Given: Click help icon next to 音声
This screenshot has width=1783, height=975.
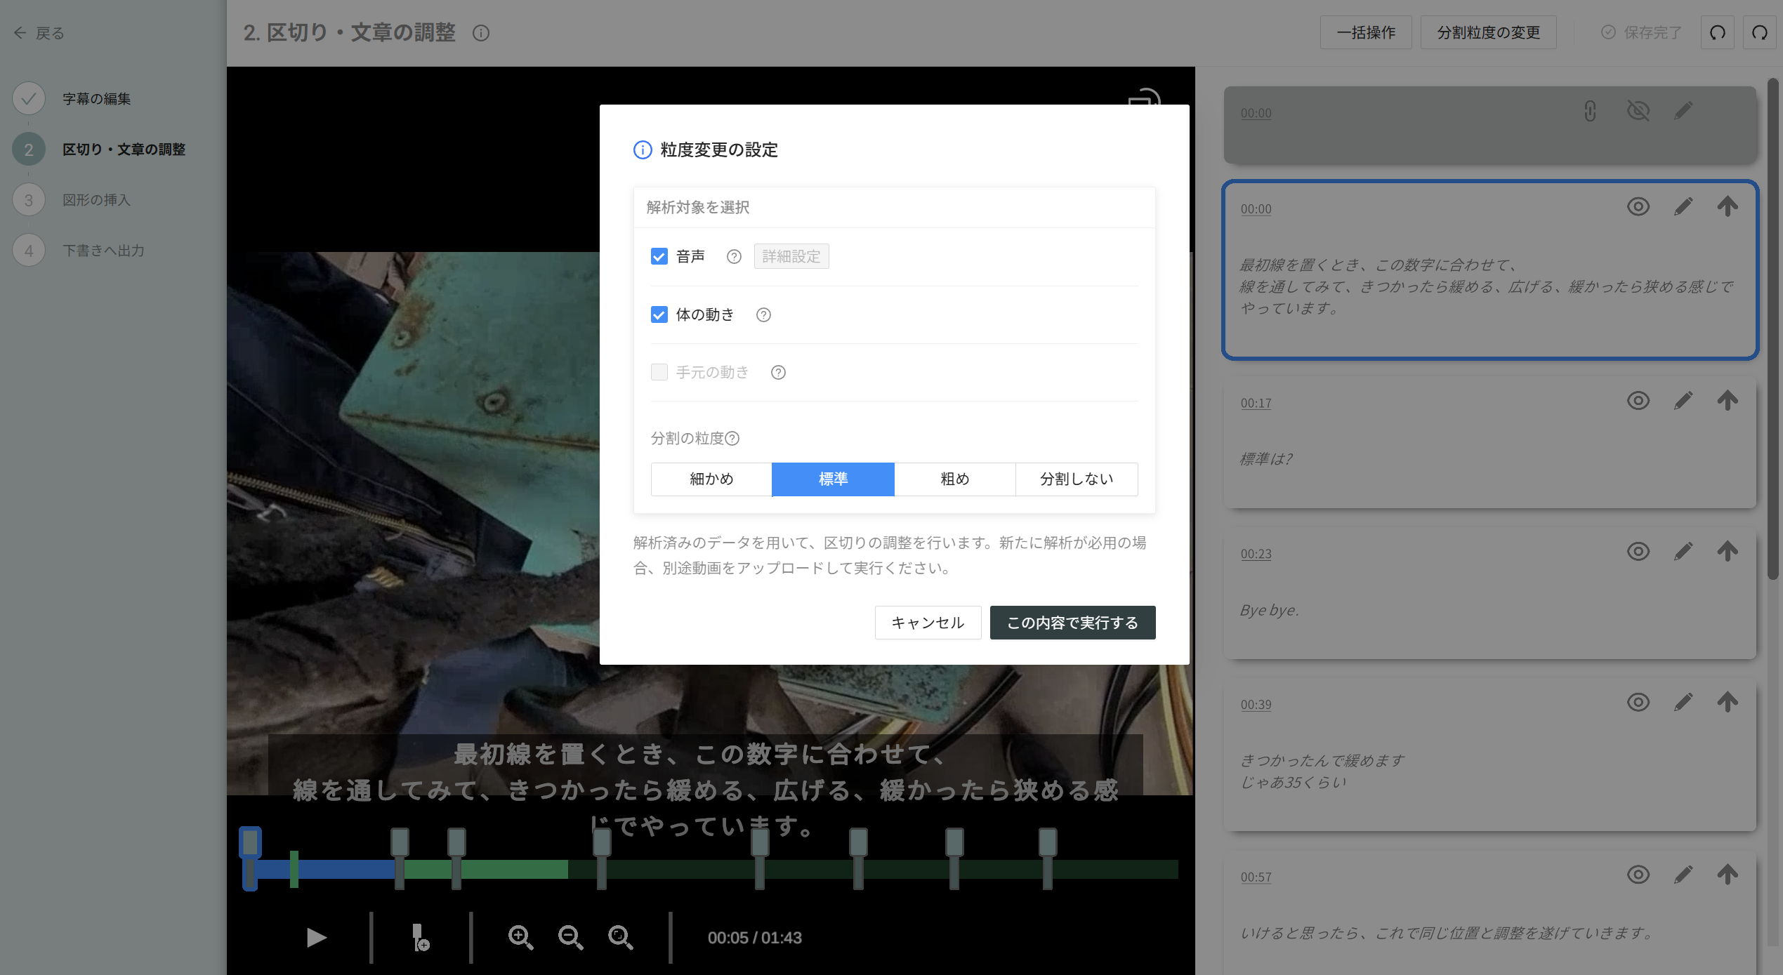Looking at the screenshot, I should click(734, 257).
